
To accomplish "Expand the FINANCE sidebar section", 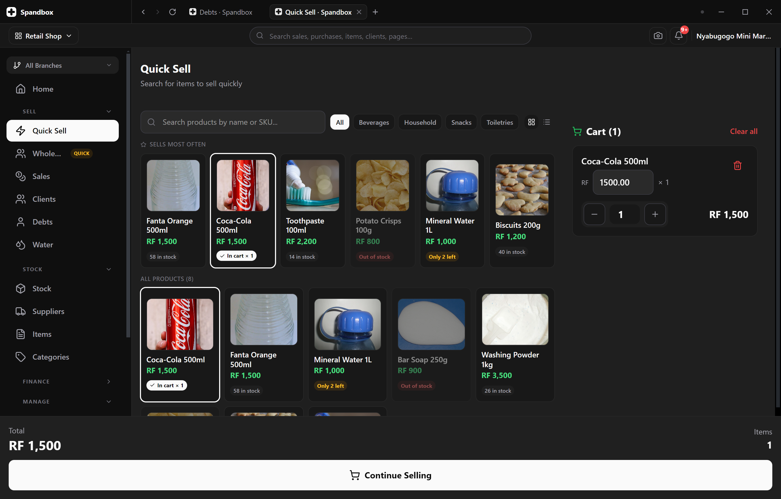I will tap(109, 382).
